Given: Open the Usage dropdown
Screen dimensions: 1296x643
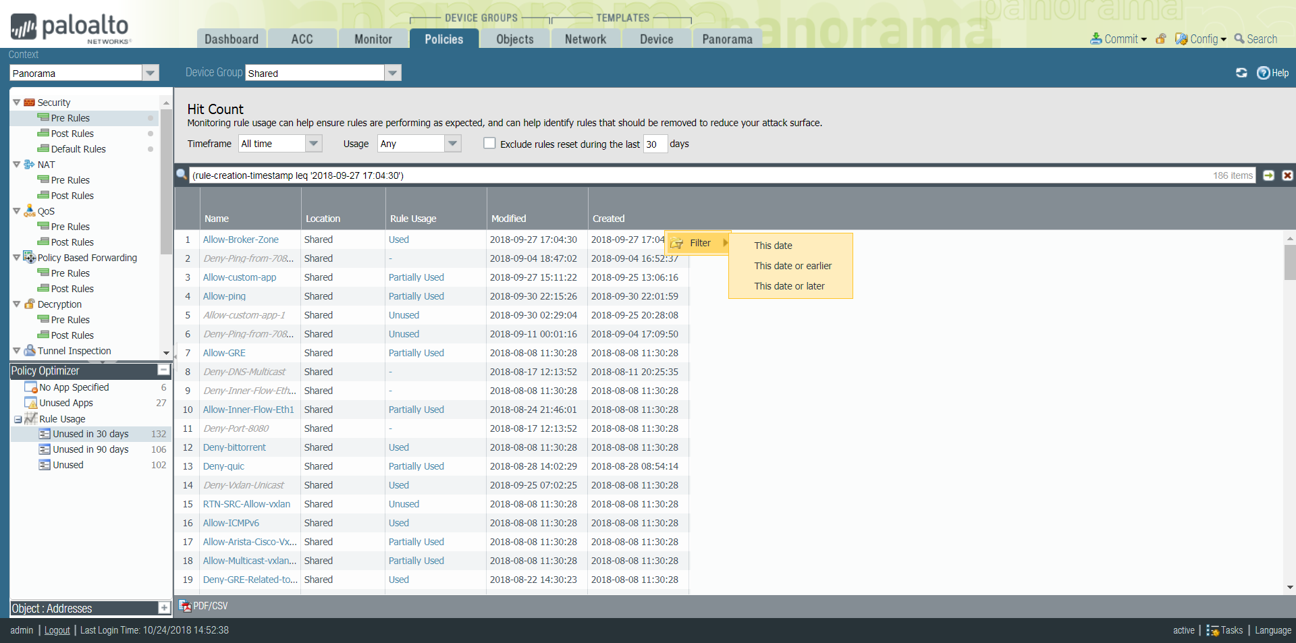Looking at the screenshot, I should coord(452,143).
